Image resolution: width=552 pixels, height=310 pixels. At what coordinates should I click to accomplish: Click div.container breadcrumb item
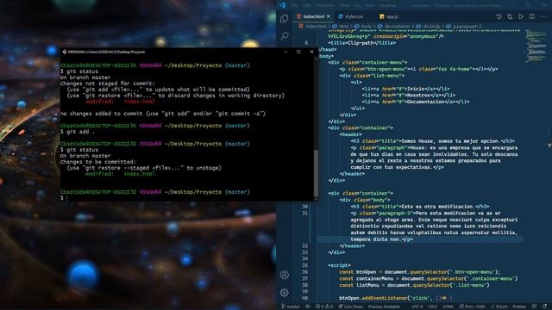[x=394, y=27]
